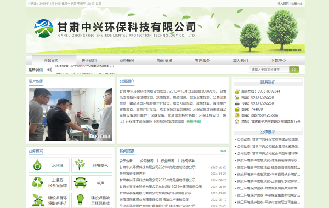The height and width of the screenshot is (208, 329).
Task: Open 竣工环境保护验收-平凉市全荣旺达 link
Action: 269,203
